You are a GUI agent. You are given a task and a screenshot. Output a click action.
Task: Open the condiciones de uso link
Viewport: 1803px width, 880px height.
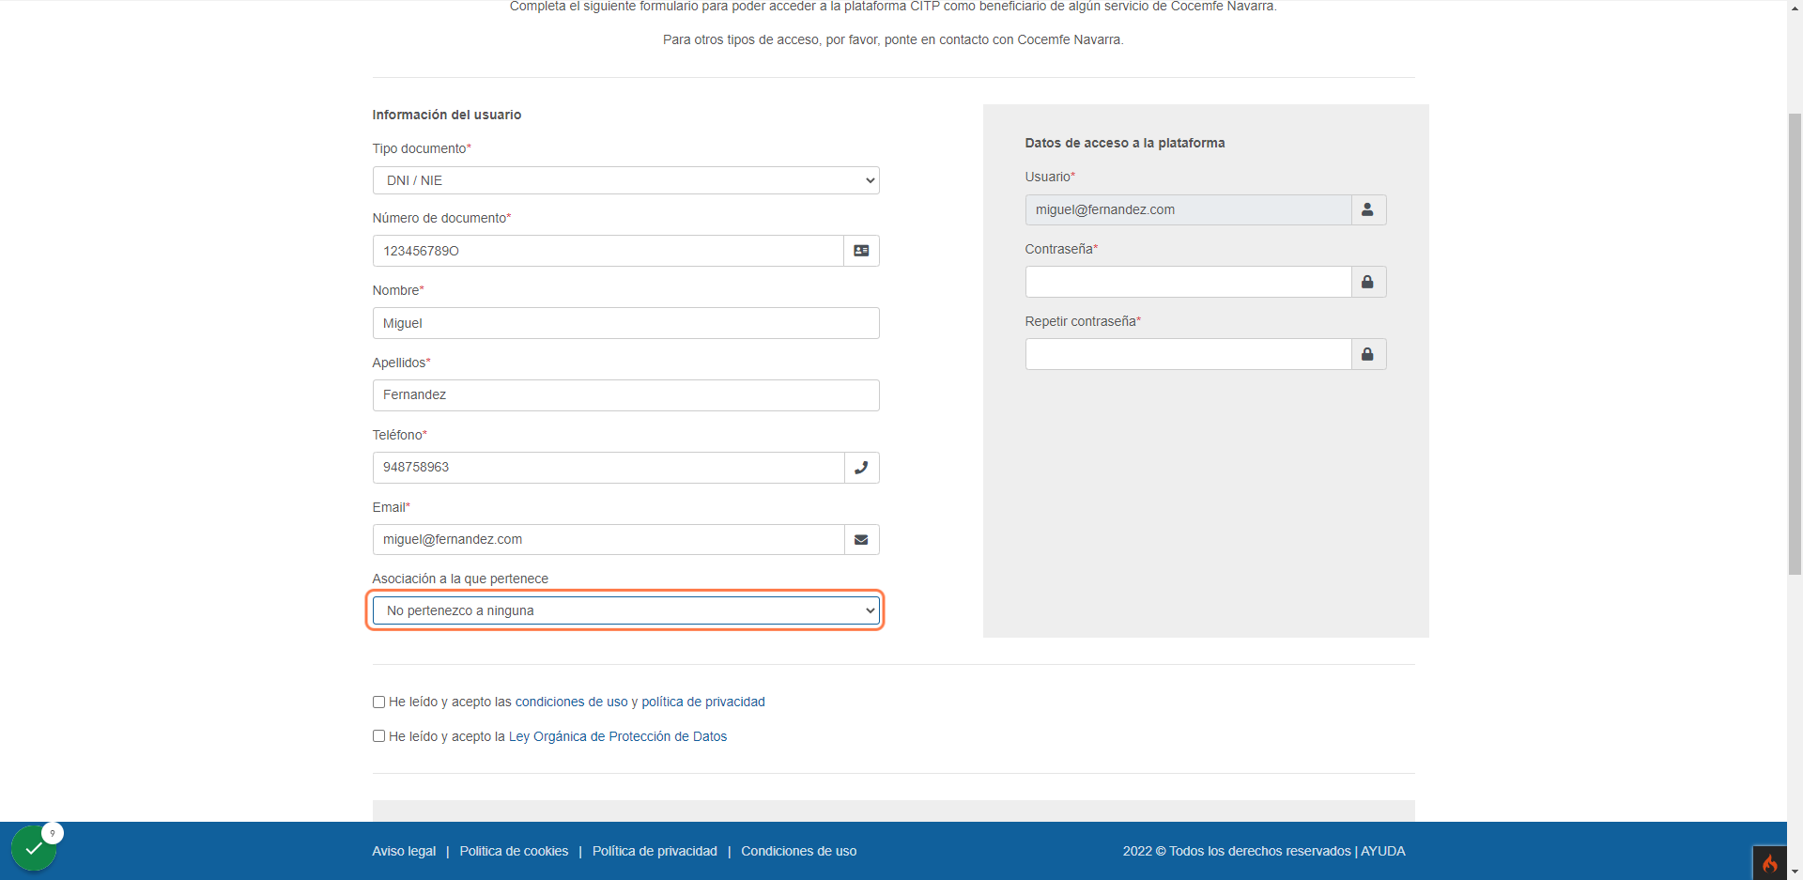click(571, 702)
